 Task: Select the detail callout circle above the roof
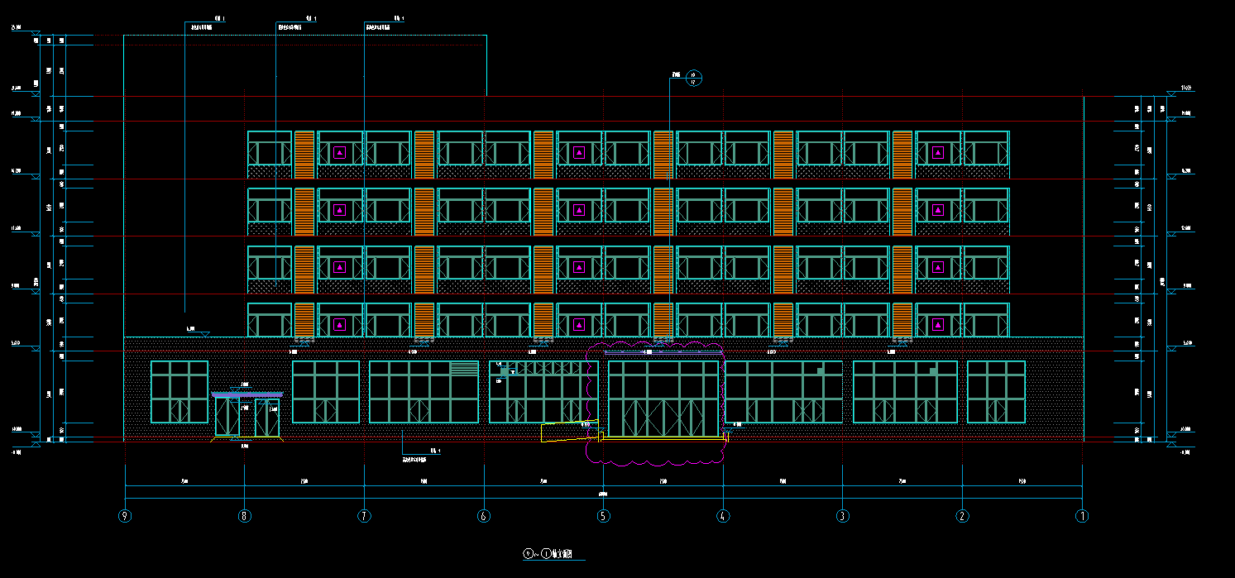[694, 79]
